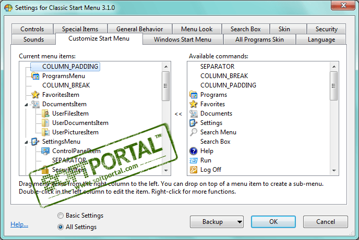The height and width of the screenshot is (240, 359).
Task: Click the Available commands scrollbar thumb
Action: [x=333, y=86]
